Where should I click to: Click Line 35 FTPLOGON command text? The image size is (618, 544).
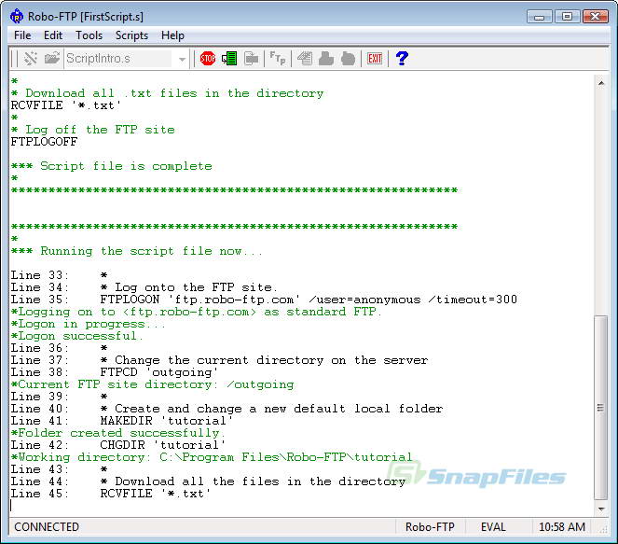[309, 300]
